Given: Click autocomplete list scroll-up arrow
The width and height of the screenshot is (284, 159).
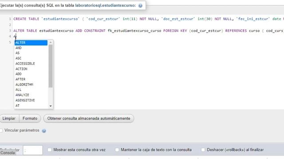Looking at the screenshot, I should point(51,42).
